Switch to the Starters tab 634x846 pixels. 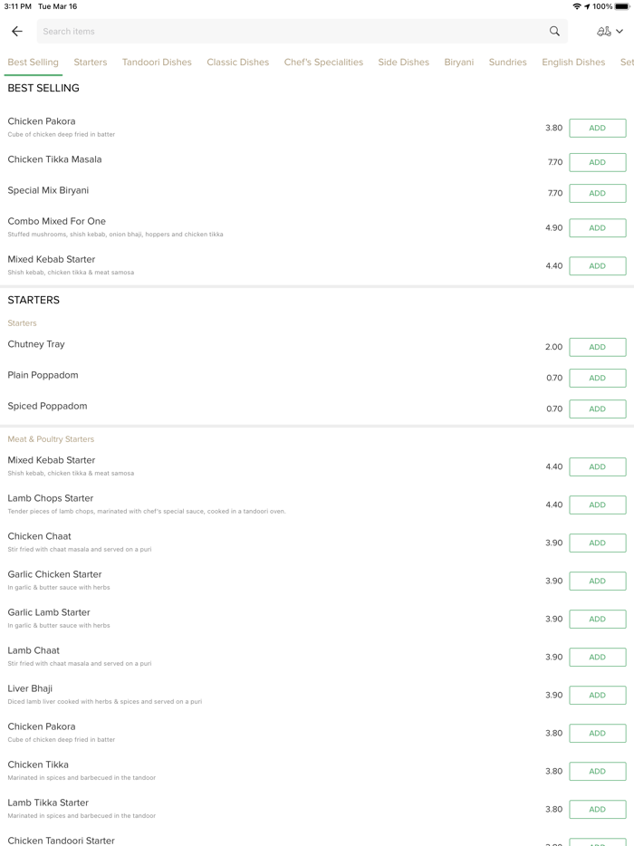tap(91, 62)
